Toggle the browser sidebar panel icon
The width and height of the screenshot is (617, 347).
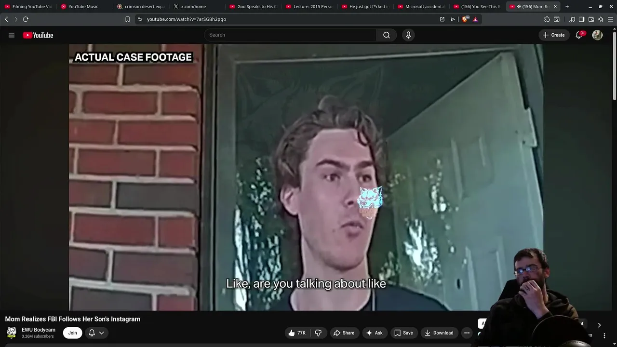581,19
